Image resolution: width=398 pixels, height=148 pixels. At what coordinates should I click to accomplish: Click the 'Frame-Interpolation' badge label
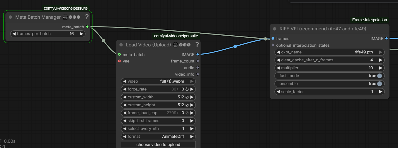pos(370,20)
